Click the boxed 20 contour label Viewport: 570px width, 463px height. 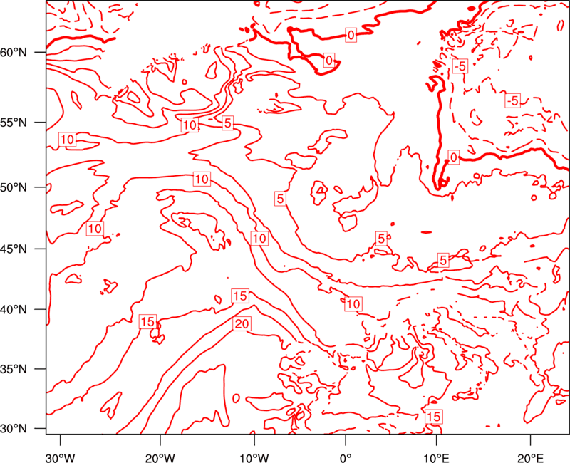(242, 323)
